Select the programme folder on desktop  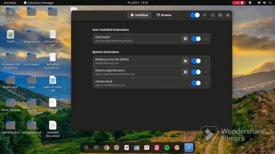point(31,36)
